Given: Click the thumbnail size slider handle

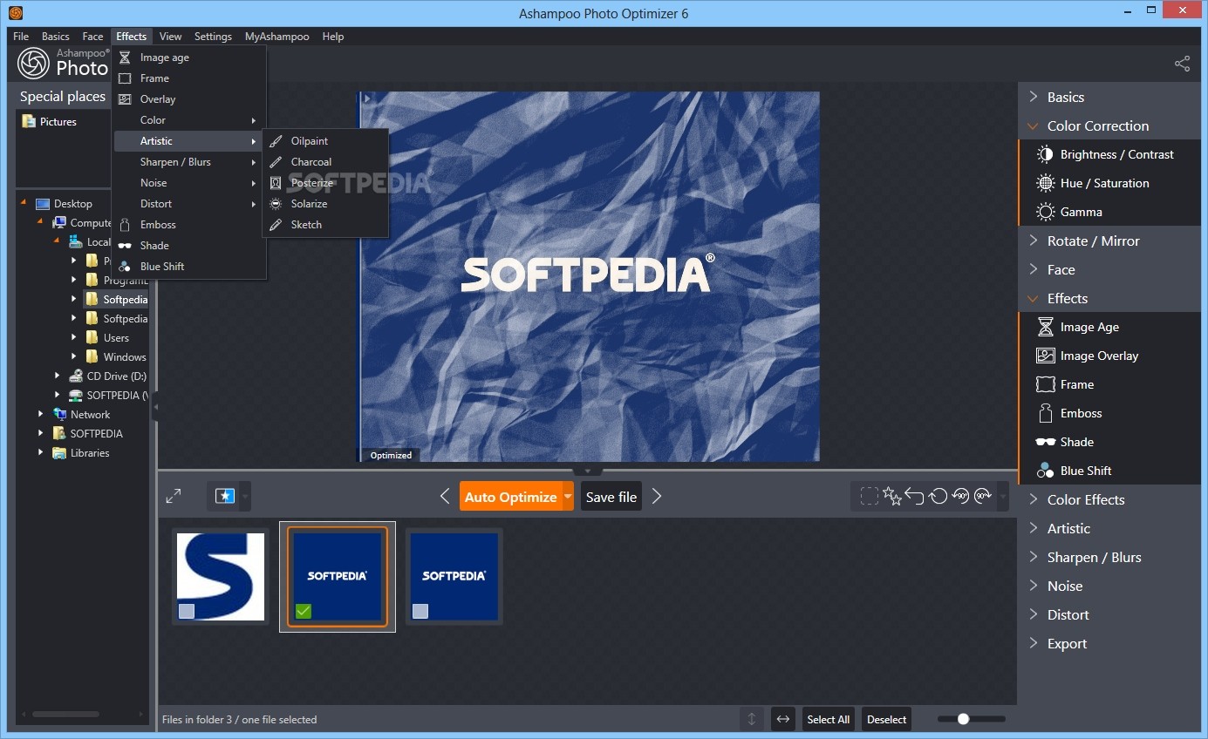Looking at the screenshot, I should [963, 719].
